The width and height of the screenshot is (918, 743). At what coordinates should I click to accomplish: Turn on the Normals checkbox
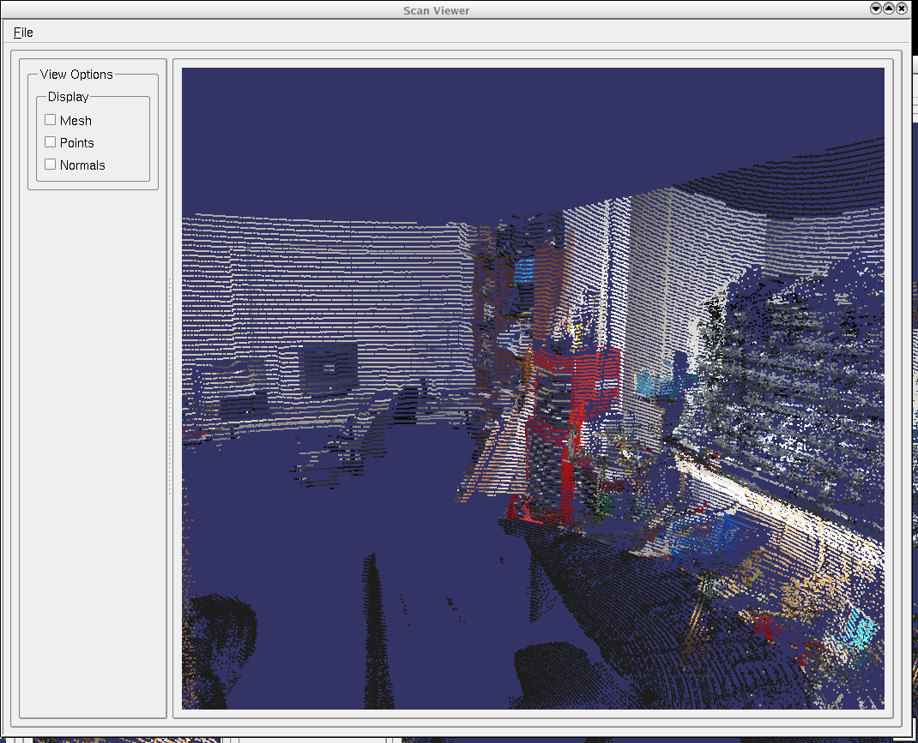51,165
